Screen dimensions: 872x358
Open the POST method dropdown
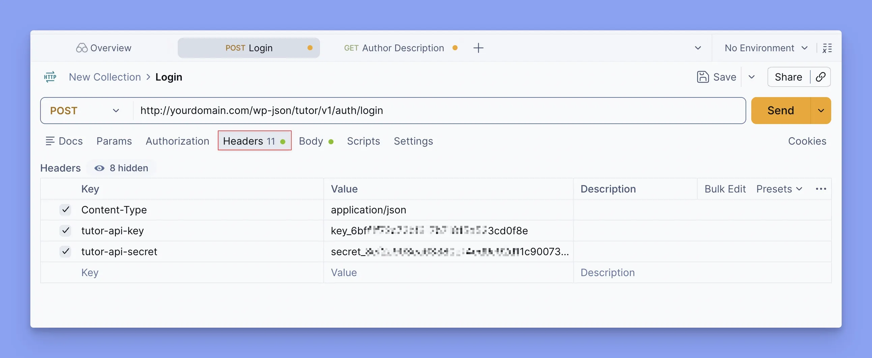click(x=85, y=111)
